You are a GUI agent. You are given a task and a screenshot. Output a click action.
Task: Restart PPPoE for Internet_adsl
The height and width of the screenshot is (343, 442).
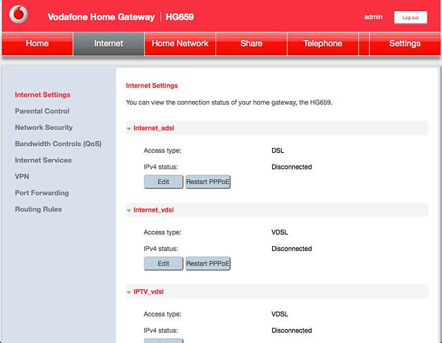[208, 182]
